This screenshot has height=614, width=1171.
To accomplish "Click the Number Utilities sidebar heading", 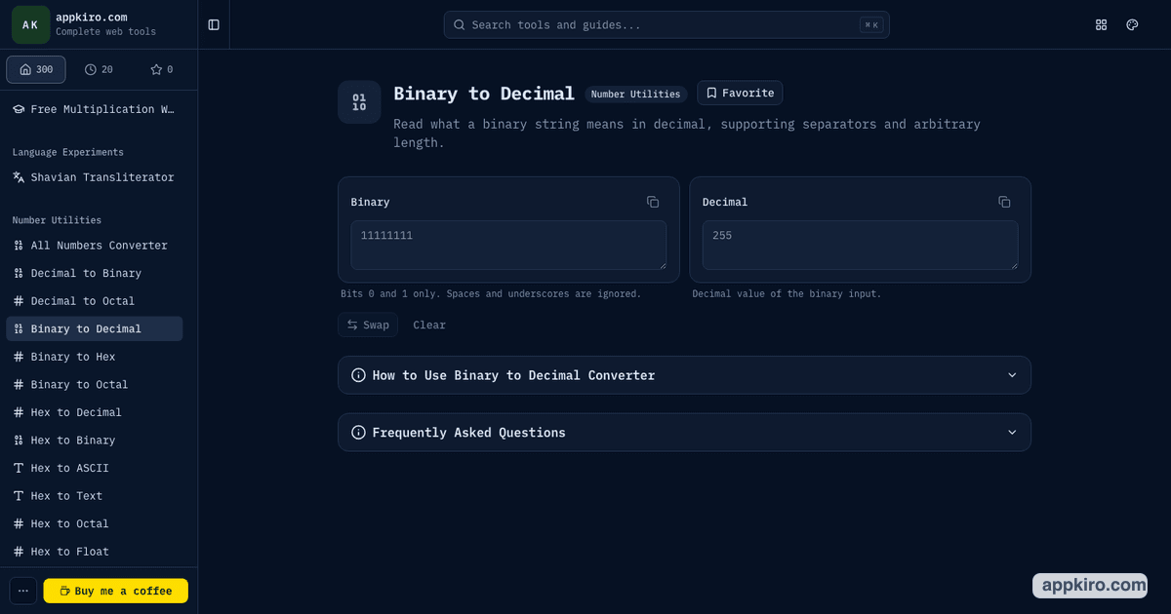I will coord(57,220).
